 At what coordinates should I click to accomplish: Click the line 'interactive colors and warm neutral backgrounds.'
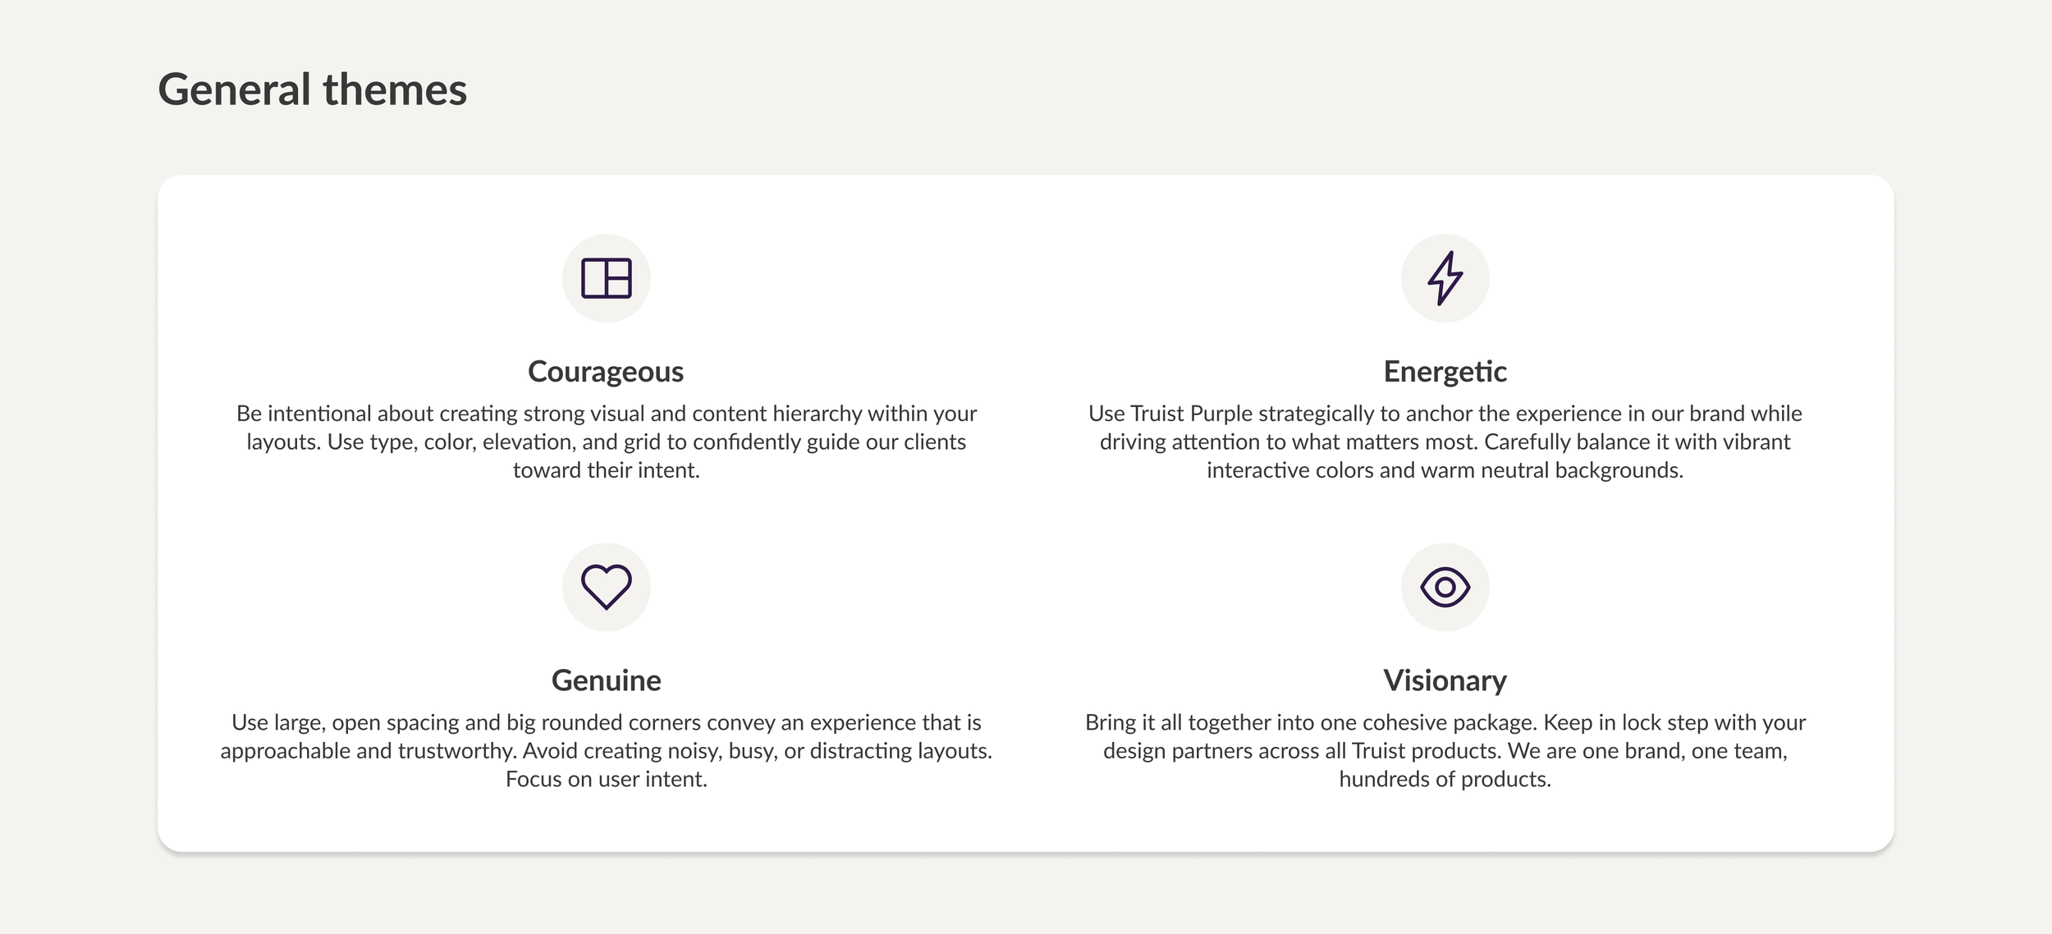(x=1445, y=470)
